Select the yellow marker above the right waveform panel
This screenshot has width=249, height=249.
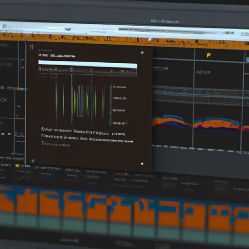pos(209,55)
